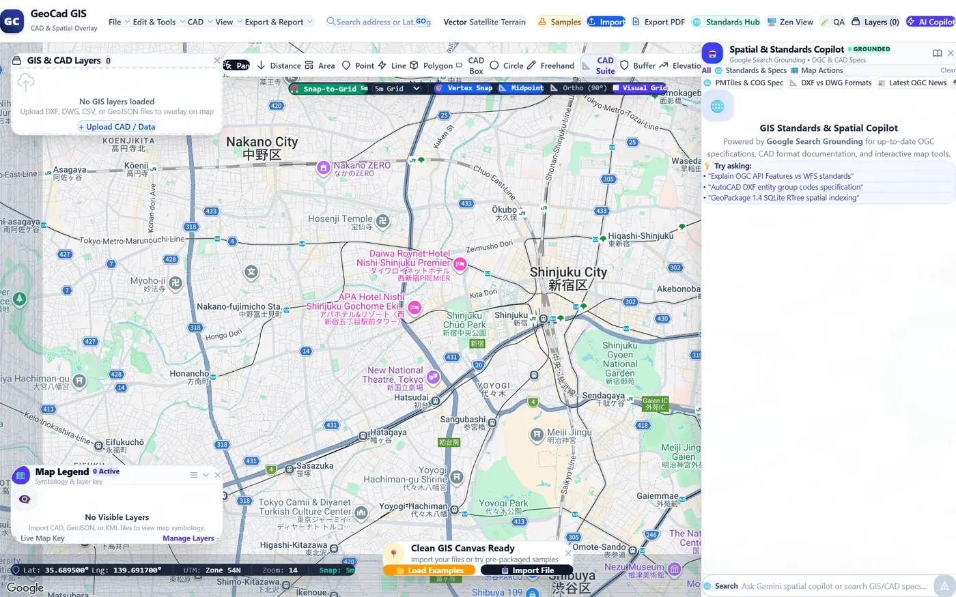The width and height of the screenshot is (956, 597).
Task: Filter copilot by Standards & Specs
Action: point(750,70)
